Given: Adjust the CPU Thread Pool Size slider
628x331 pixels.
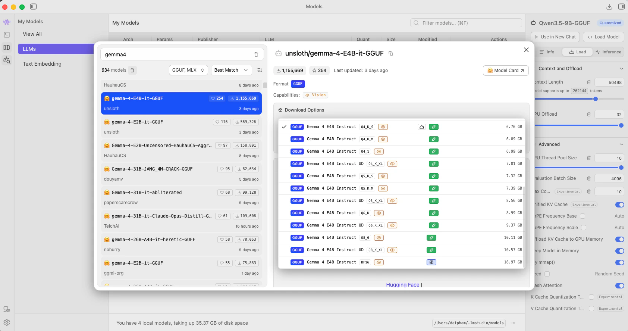Looking at the screenshot, I should [x=621, y=168].
